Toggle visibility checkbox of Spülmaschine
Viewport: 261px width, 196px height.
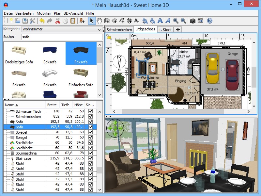[x=90, y=153]
